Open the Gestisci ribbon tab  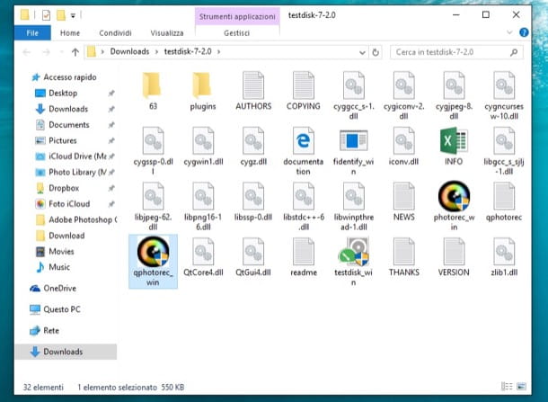(x=236, y=33)
